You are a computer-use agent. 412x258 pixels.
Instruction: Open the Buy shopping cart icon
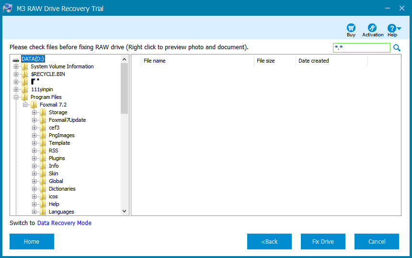pyautogui.click(x=351, y=28)
